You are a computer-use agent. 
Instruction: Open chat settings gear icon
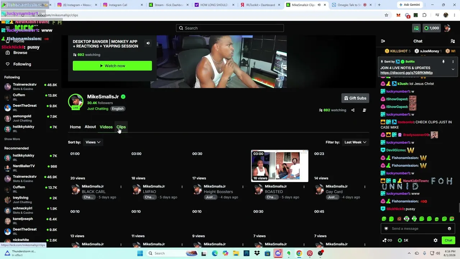436,240
